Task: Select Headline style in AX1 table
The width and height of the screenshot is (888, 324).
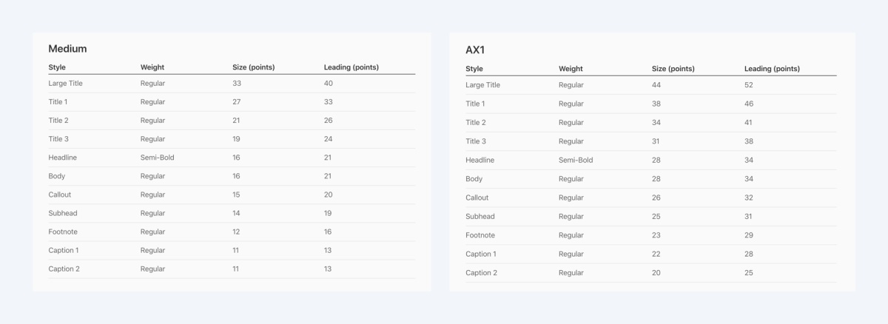Action: pyautogui.click(x=480, y=160)
